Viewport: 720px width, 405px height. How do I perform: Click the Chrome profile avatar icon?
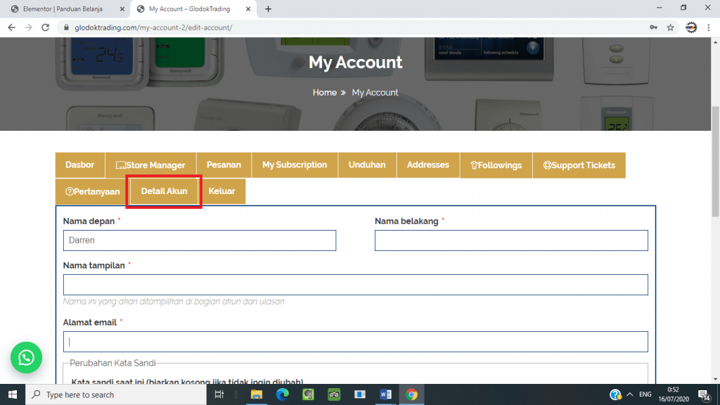pos(690,27)
